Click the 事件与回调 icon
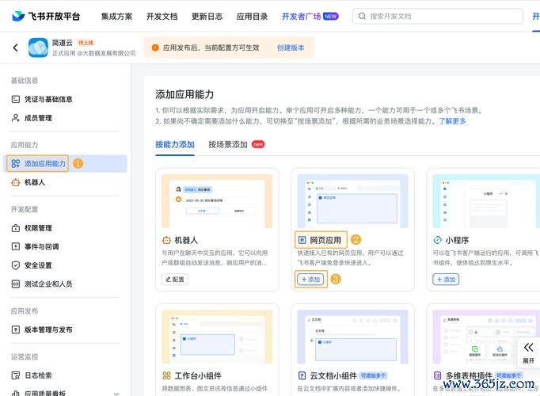Image resolution: width=540 pixels, height=396 pixels. (x=16, y=246)
